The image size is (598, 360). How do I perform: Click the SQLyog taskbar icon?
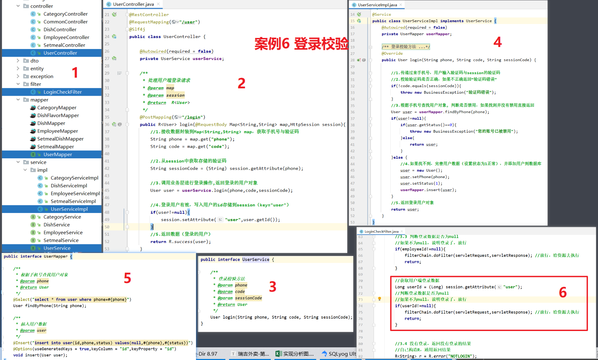coord(324,354)
